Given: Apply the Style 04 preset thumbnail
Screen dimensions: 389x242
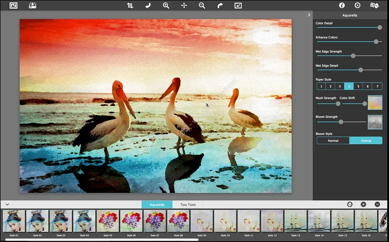Looking at the screenshot, I should click(84, 221).
